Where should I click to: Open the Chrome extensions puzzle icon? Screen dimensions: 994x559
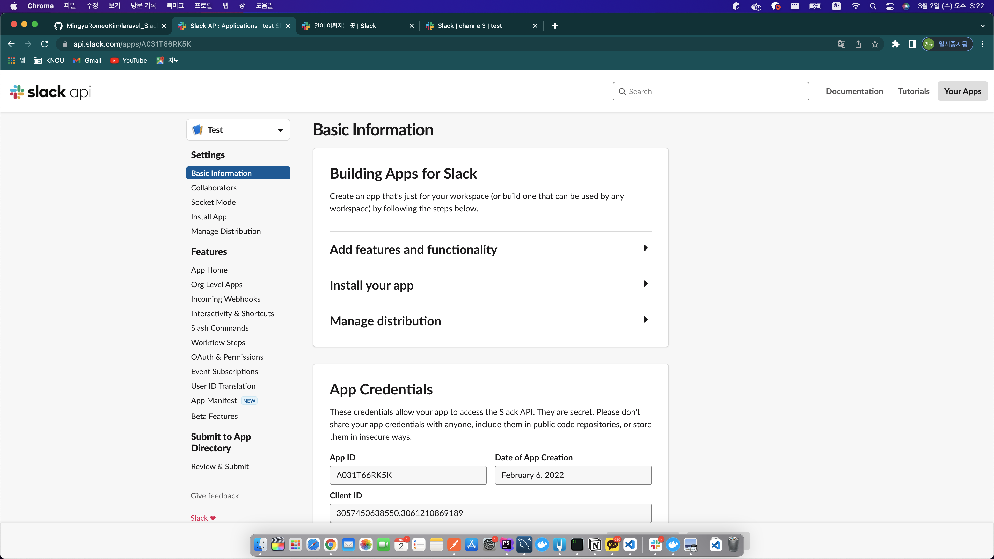pyautogui.click(x=896, y=44)
